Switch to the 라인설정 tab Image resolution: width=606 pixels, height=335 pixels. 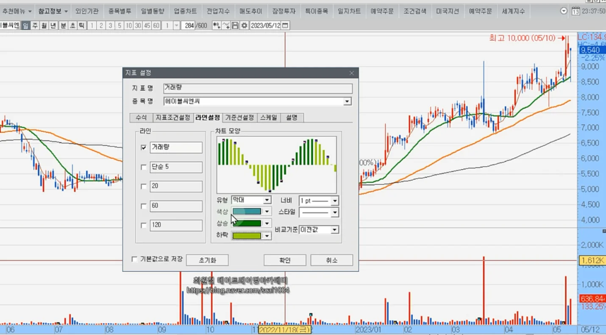[x=208, y=117]
